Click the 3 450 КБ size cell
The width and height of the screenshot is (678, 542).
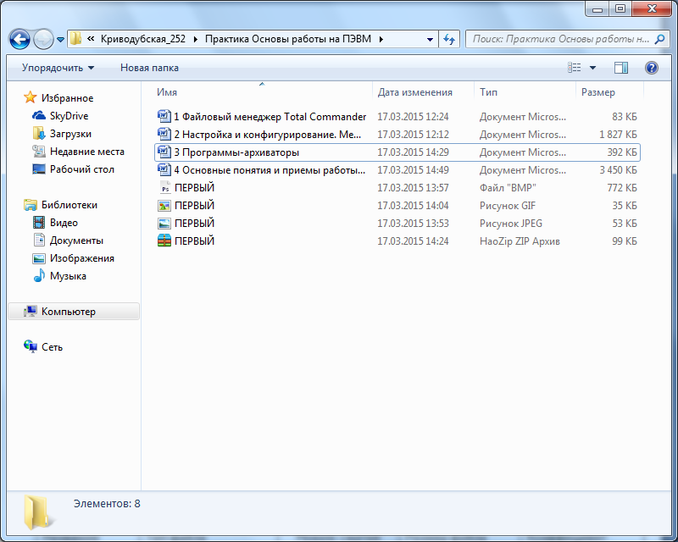(618, 170)
